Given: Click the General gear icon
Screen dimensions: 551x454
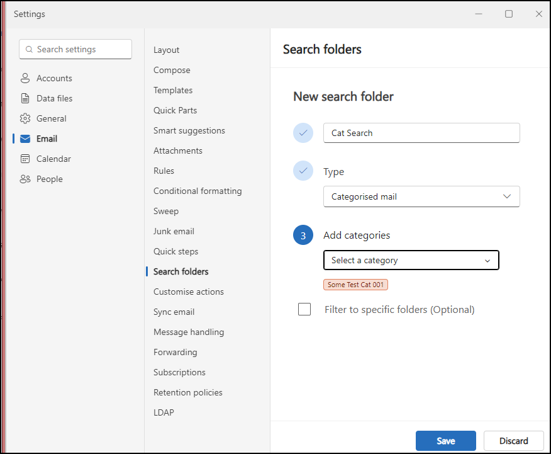Looking at the screenshot, I should (25, 118).
